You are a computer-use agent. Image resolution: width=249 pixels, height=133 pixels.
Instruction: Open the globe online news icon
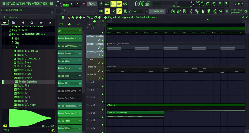coord(246,11)
